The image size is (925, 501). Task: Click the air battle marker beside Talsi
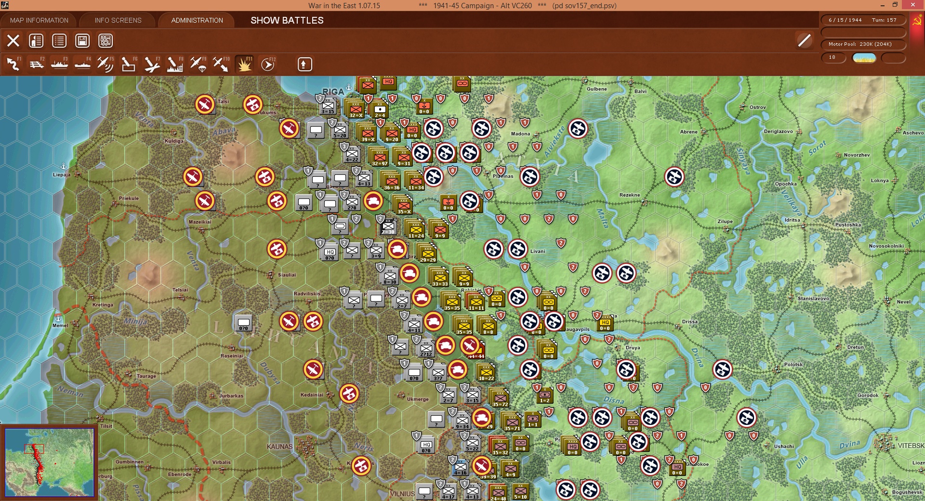[205, 104]
